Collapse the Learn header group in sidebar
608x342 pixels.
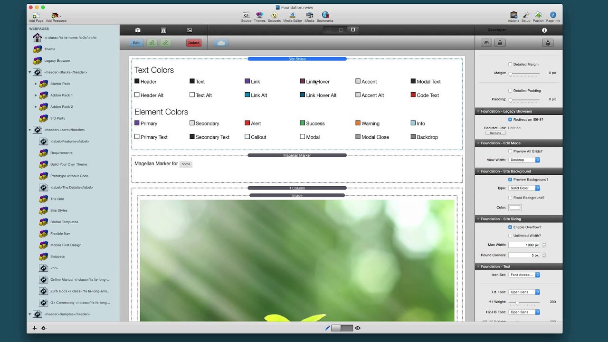point(30,130)
